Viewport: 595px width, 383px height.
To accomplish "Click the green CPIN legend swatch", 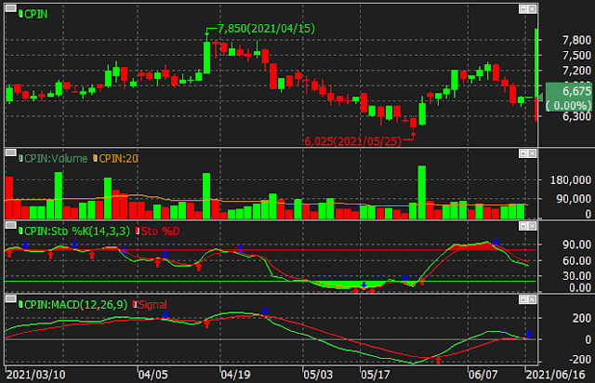I will 20,14.
